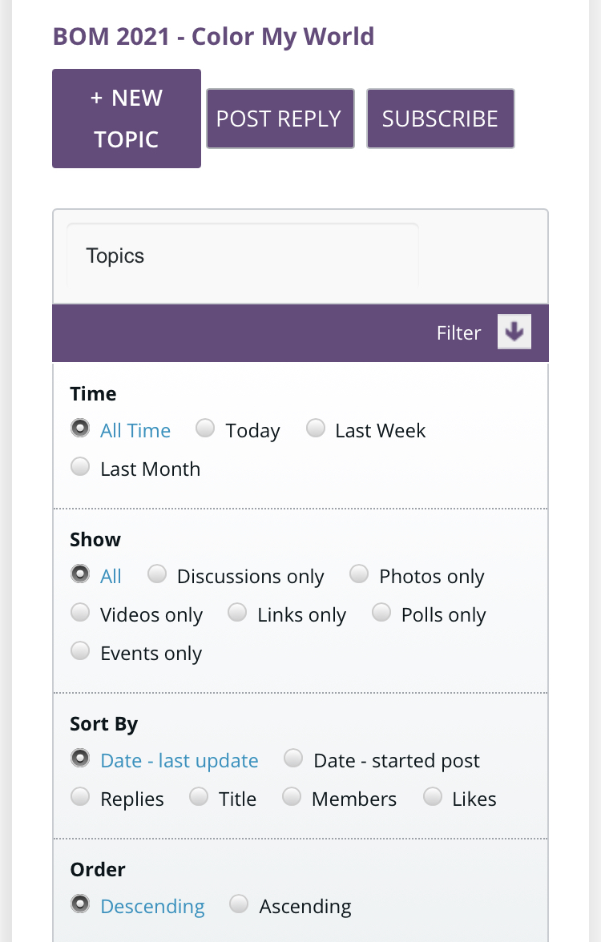
Task: Click the + NEW TOPIC button
Action: pos(127,119)
